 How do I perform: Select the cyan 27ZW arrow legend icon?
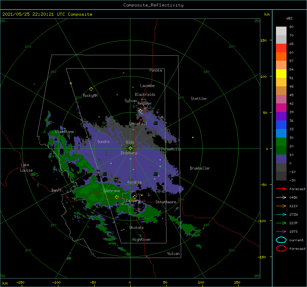[x=281, y=215]
